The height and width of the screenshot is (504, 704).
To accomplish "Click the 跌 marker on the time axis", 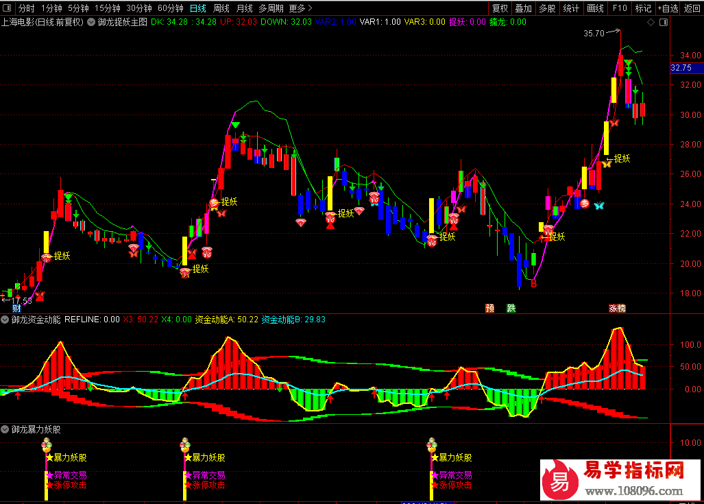I will tap(511, 308).
